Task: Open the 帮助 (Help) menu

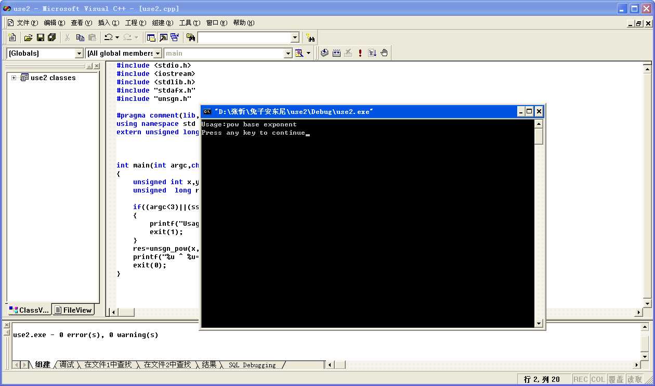Action: (244, 22)
